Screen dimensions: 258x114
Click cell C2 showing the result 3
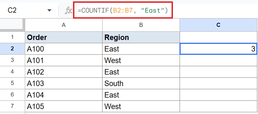[218, 49]
